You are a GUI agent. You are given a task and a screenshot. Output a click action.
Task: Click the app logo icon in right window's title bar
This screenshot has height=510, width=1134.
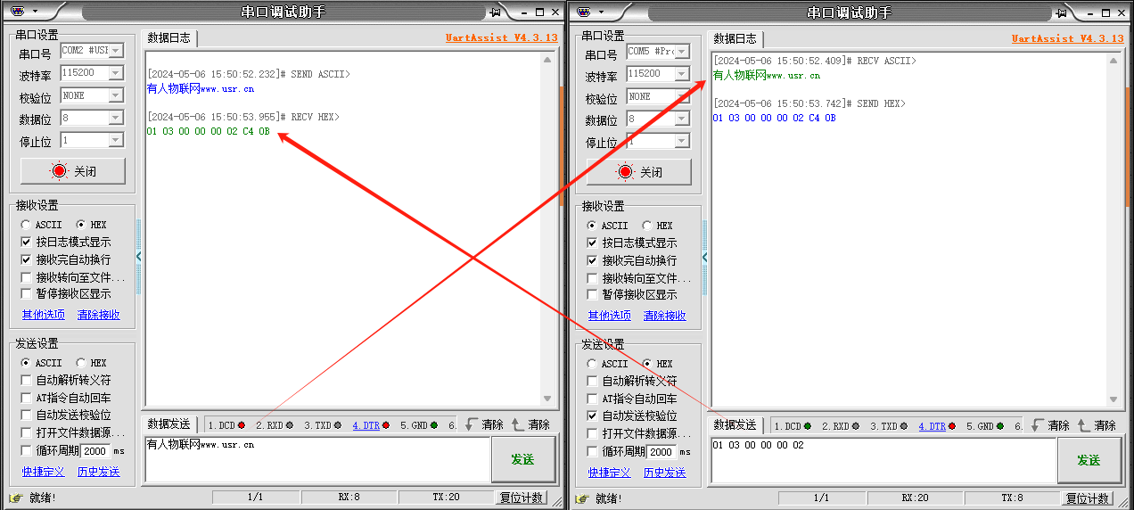click(x=584, y=12)
